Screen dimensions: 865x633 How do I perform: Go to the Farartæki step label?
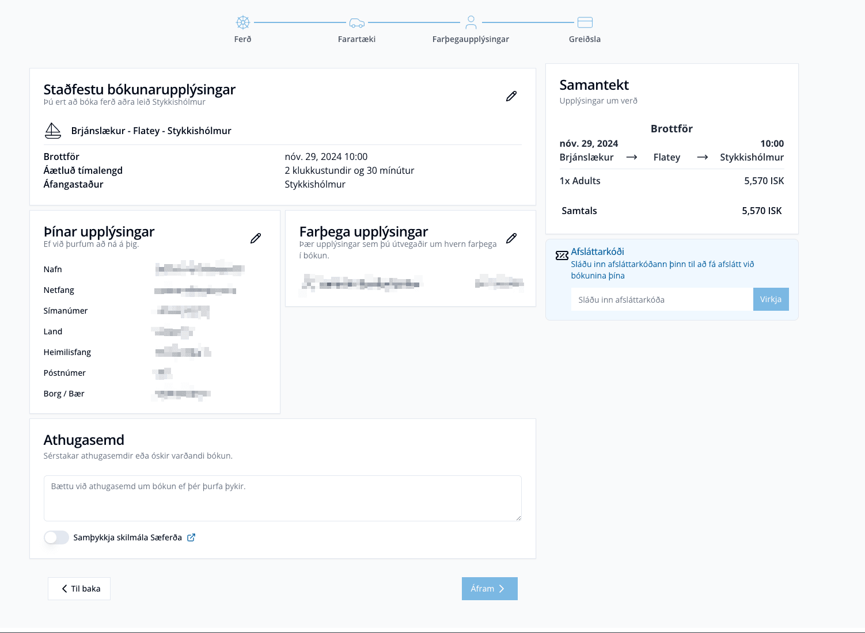coord(356,39)
